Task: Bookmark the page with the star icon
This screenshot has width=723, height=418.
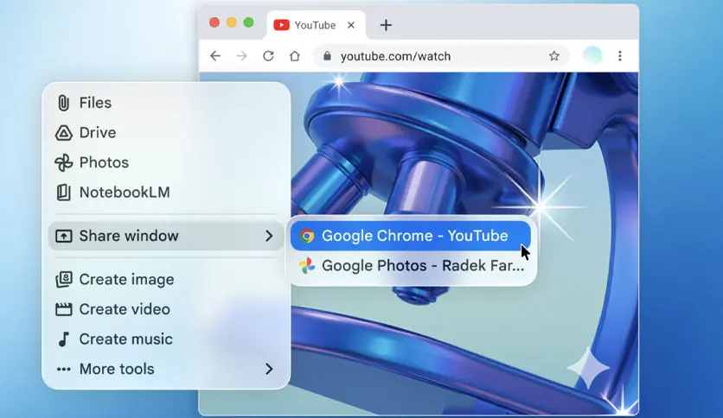Action: point(554,56)
